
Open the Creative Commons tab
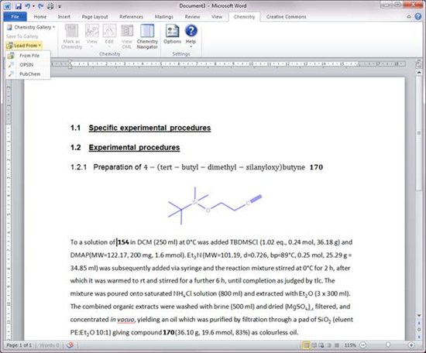[286, 16]
